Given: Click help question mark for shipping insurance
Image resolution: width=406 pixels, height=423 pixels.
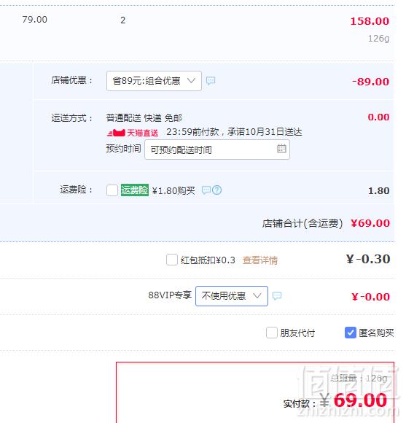Looking at the screenshot, I should coord(216,190).
